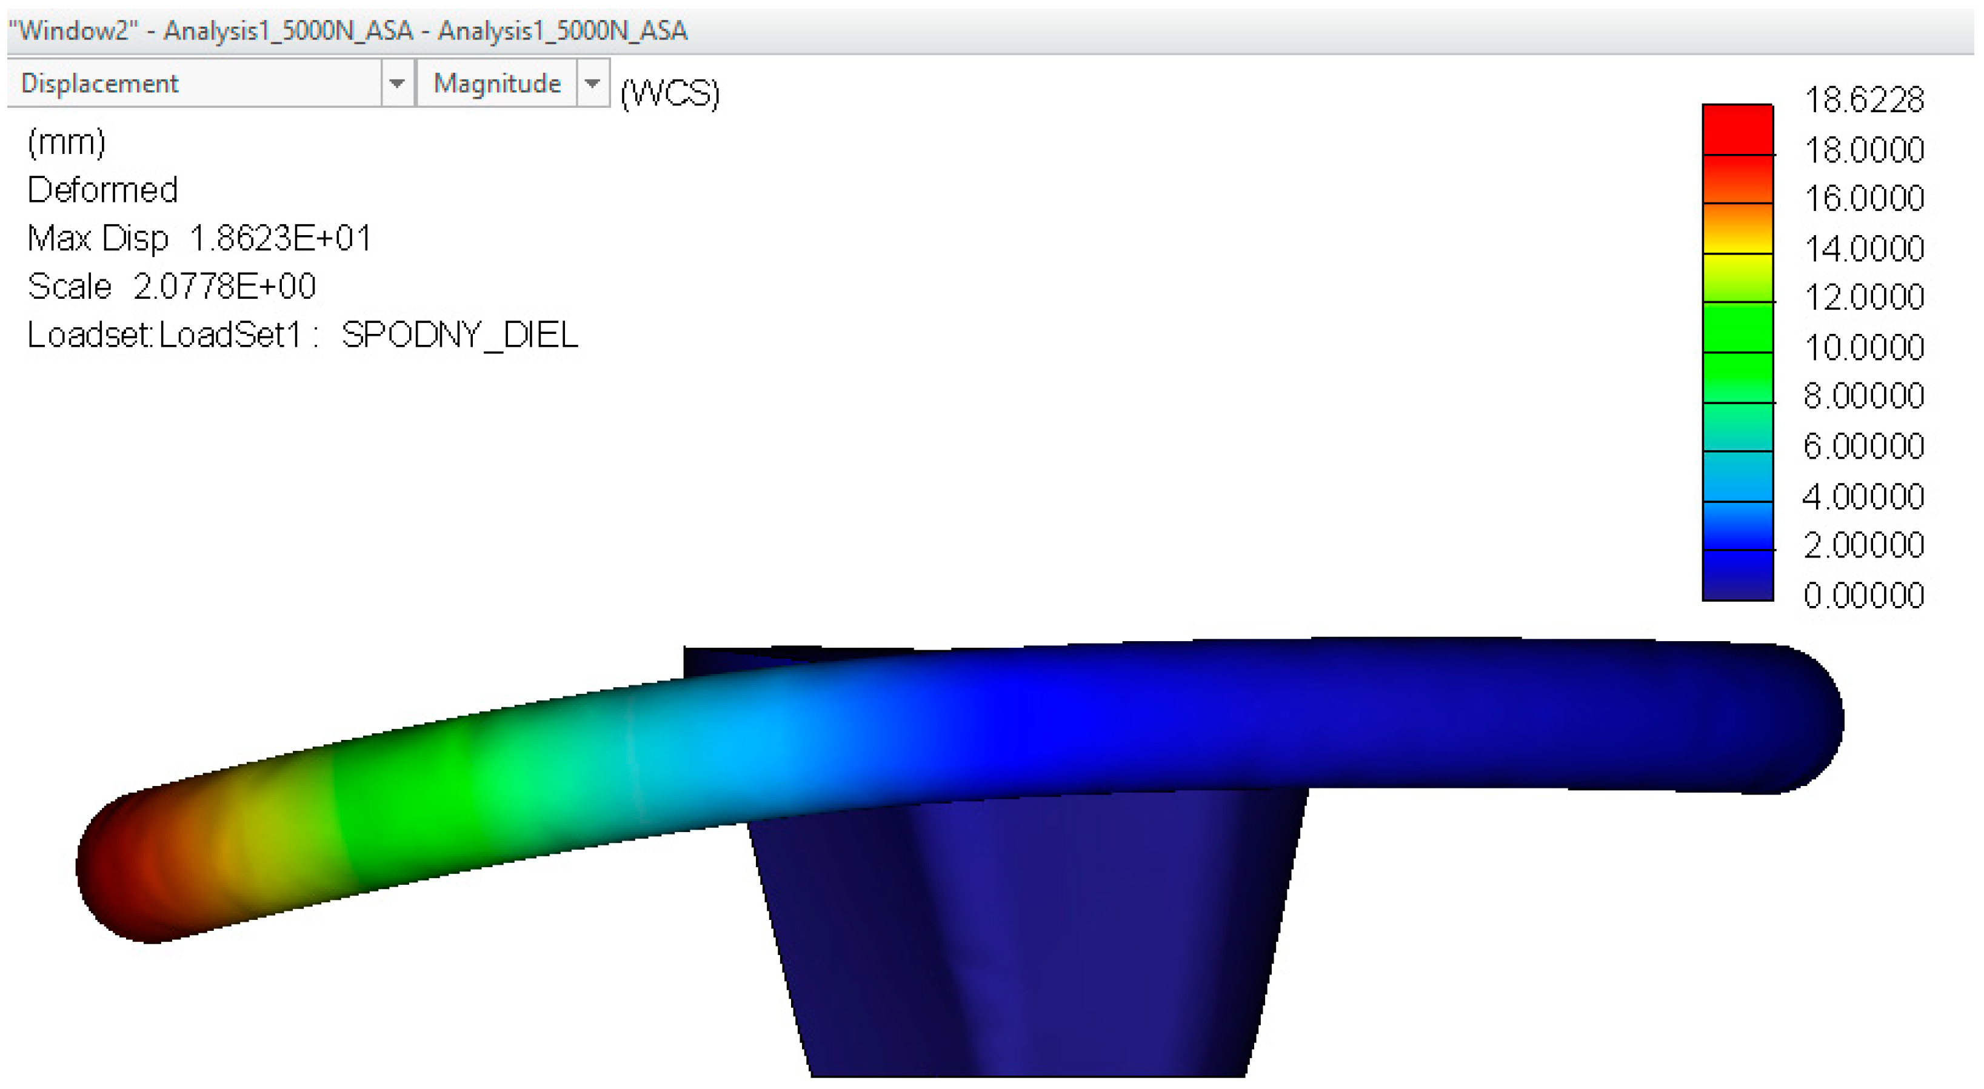1984x1089 pixels.
Task: Click the Window2 Analysis1_5000N_ASA title bar
Action: point(347,31)
